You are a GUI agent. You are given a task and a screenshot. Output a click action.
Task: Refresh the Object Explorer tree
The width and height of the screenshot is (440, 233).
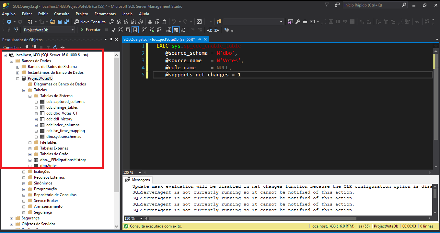(x=55, y=47)
